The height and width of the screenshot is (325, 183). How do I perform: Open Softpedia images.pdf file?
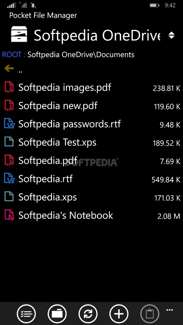pyautogui.click(x=91, y=88)
